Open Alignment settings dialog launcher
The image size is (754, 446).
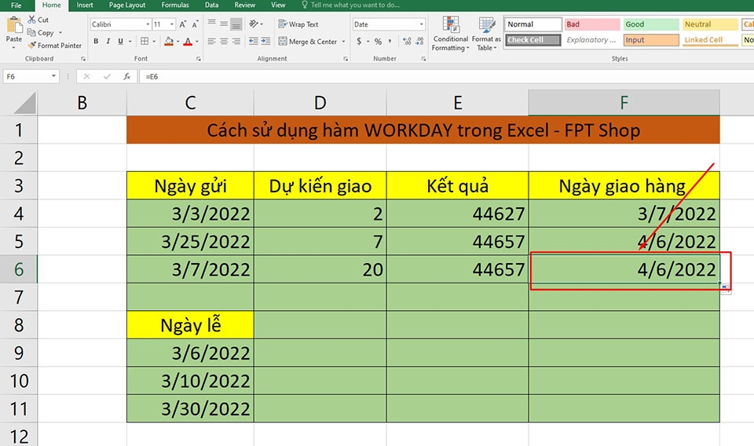tap(346, 59)
